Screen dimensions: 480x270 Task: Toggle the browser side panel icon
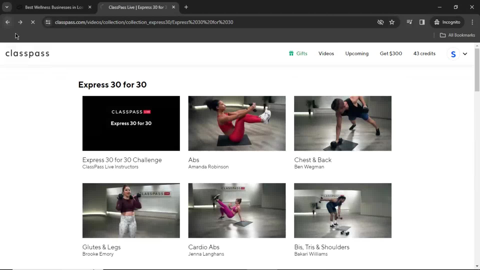(422, 22)
